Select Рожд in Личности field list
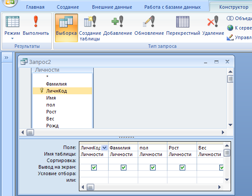Image resolution: width=252 pixels, height=196 pixels. point(62,126)
